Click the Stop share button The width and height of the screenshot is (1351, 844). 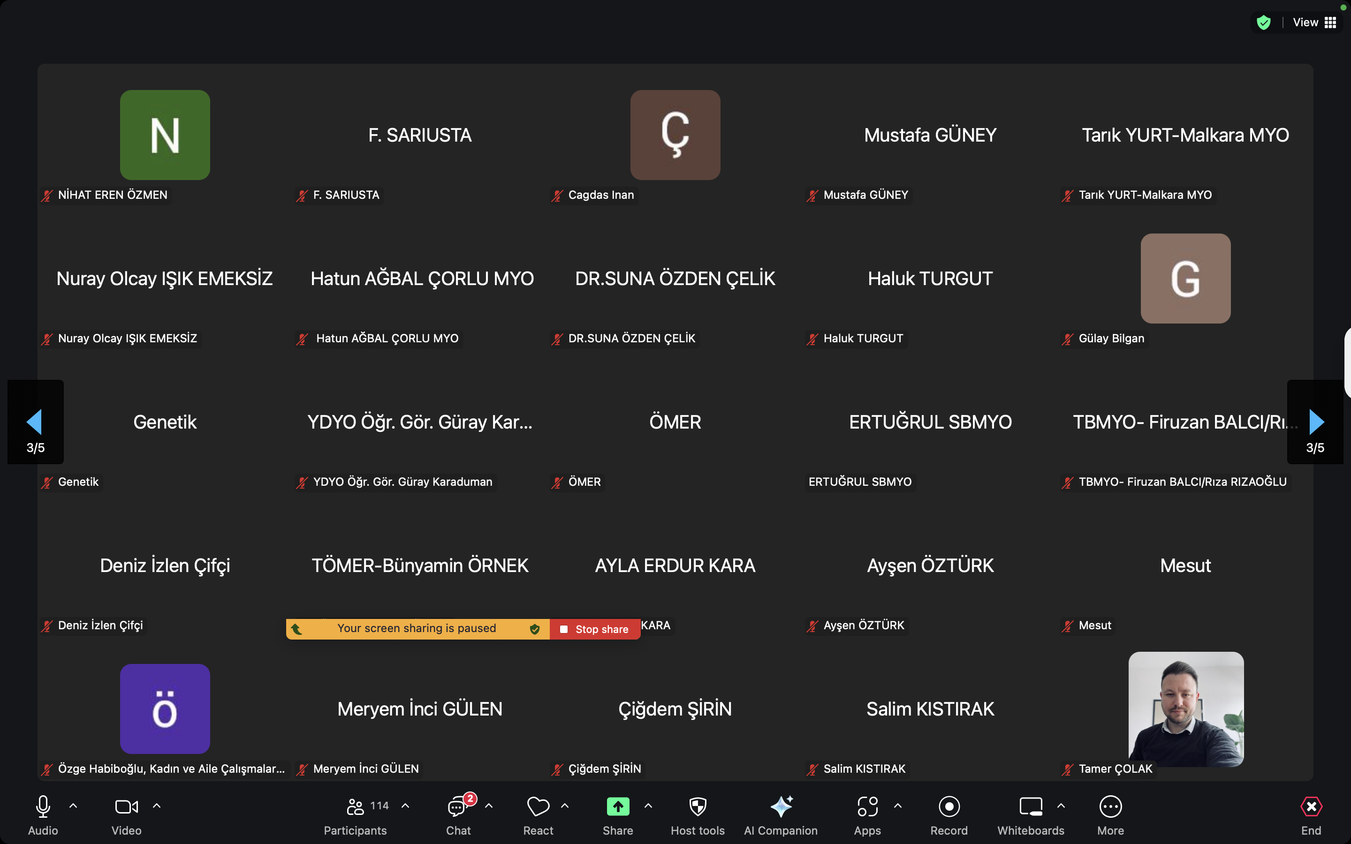tap(595, 629)
